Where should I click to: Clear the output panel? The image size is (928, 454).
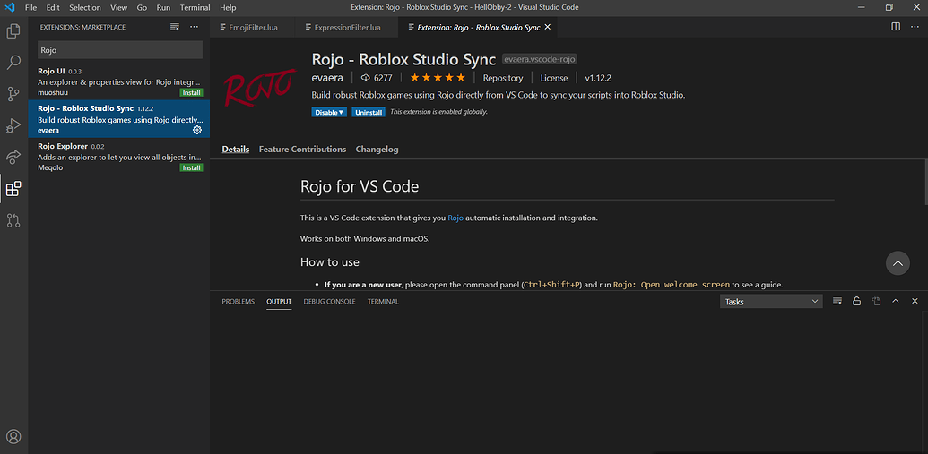click(x=837, y=301)
